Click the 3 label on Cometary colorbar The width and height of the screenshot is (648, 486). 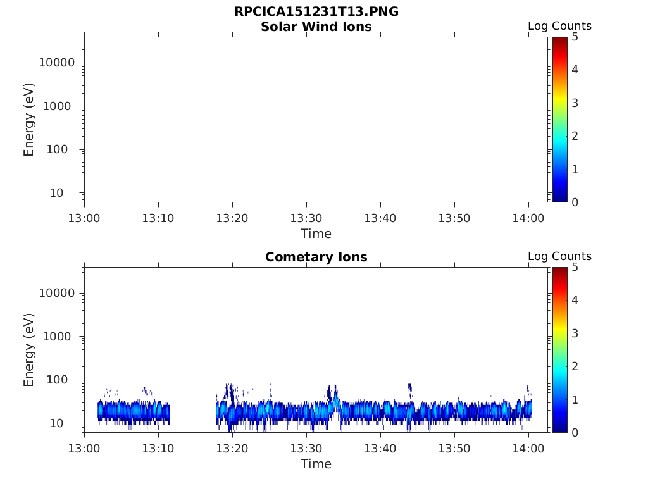575,333
